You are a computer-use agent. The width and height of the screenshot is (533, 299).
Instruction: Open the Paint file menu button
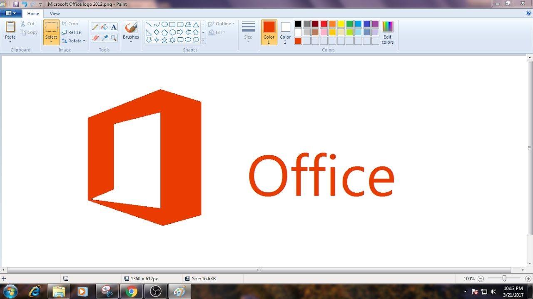coord(11,13)
